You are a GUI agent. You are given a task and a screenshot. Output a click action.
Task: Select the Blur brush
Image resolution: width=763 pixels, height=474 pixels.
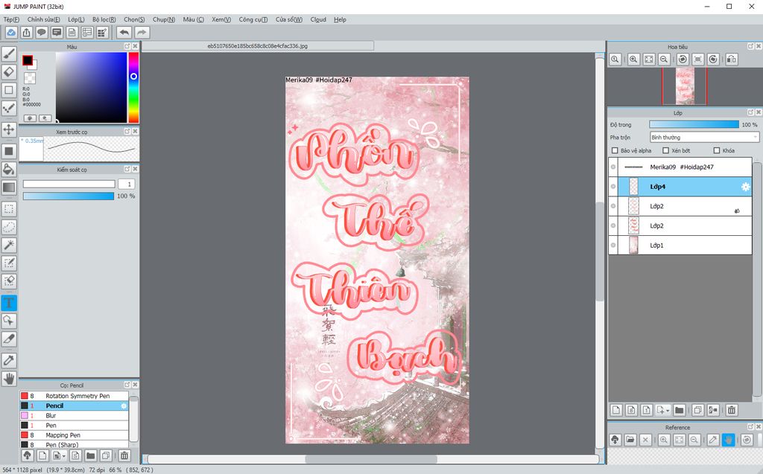[74, 416]
